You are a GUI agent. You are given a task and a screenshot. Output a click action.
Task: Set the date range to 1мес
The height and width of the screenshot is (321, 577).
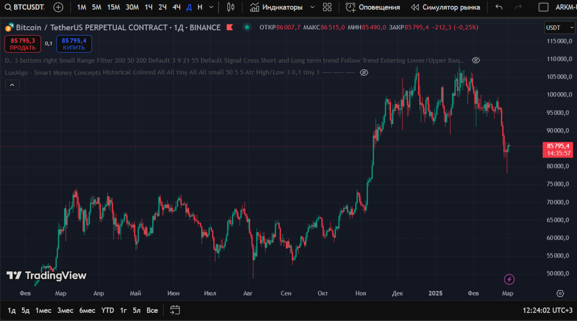(43, 310)
